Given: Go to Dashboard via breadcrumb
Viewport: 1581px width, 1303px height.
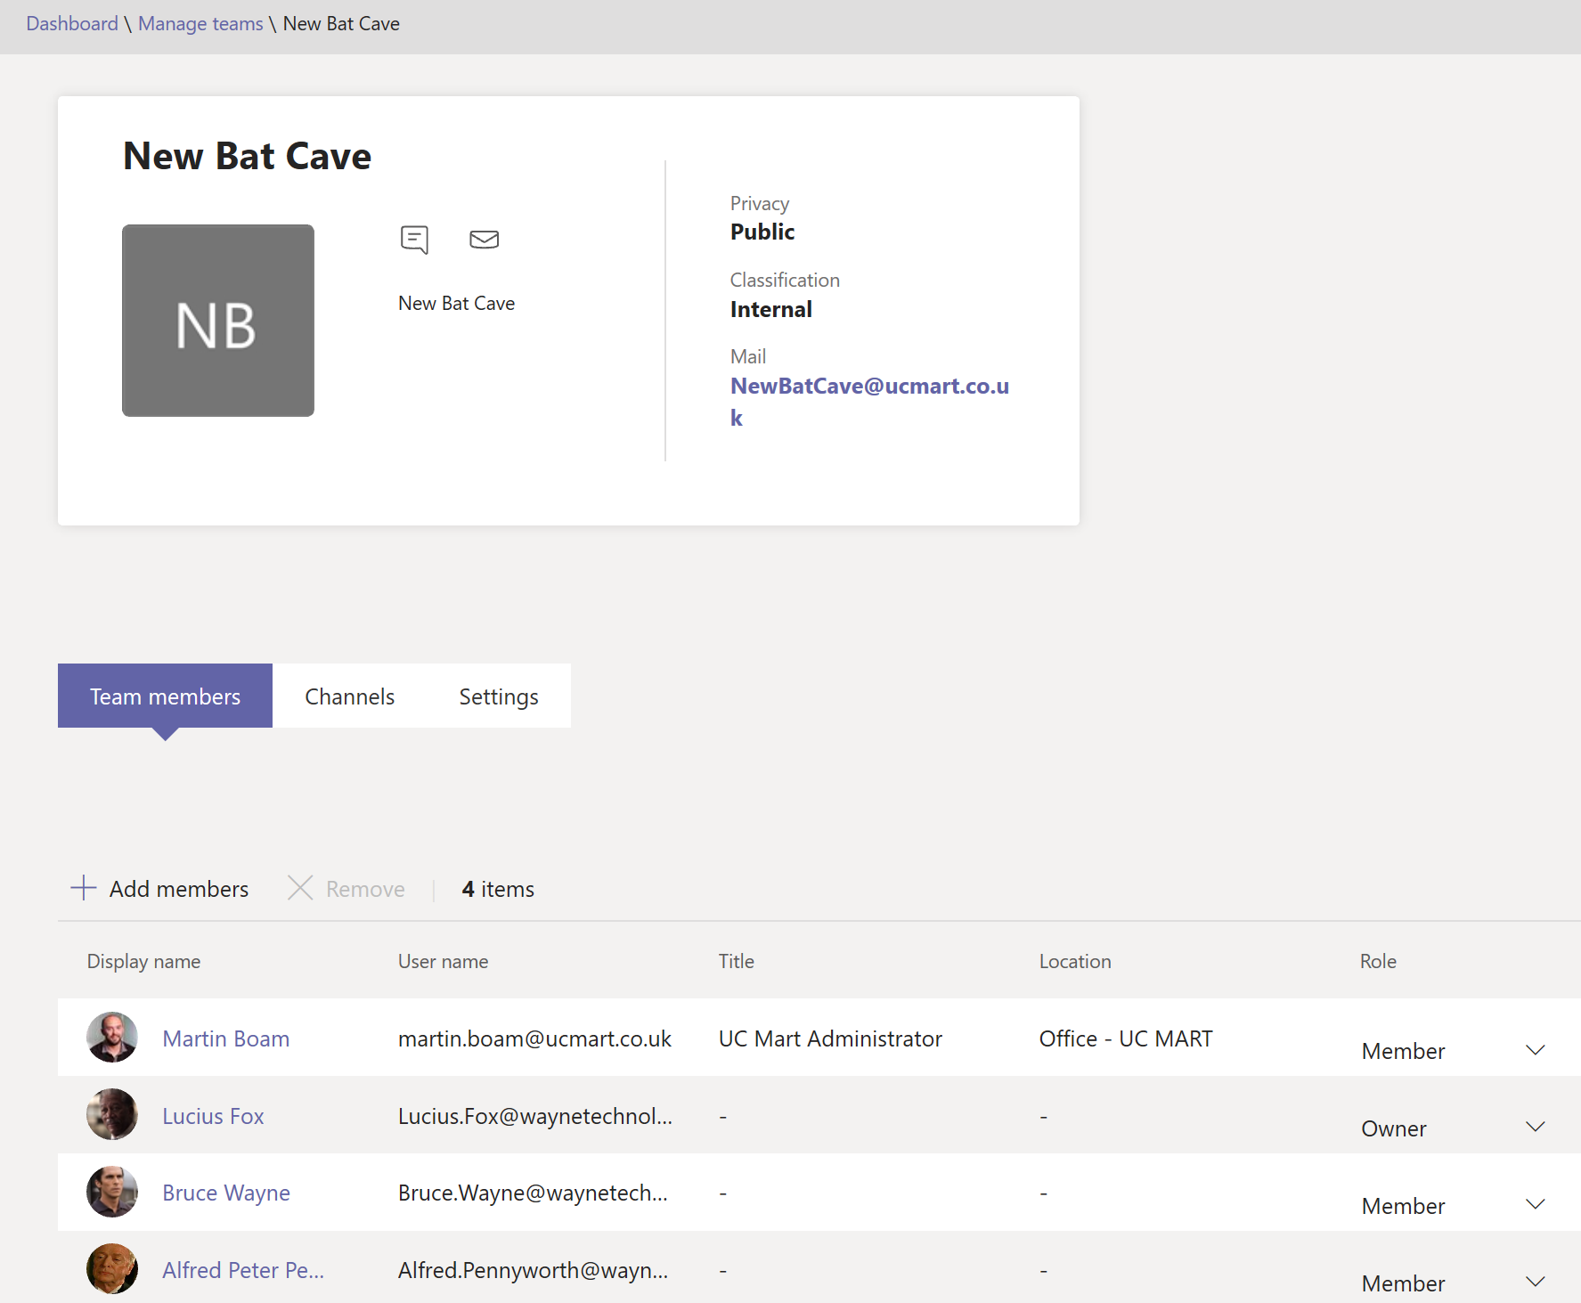Looking at the screenshot, I should pyautogui.click(x=72, y=24).
